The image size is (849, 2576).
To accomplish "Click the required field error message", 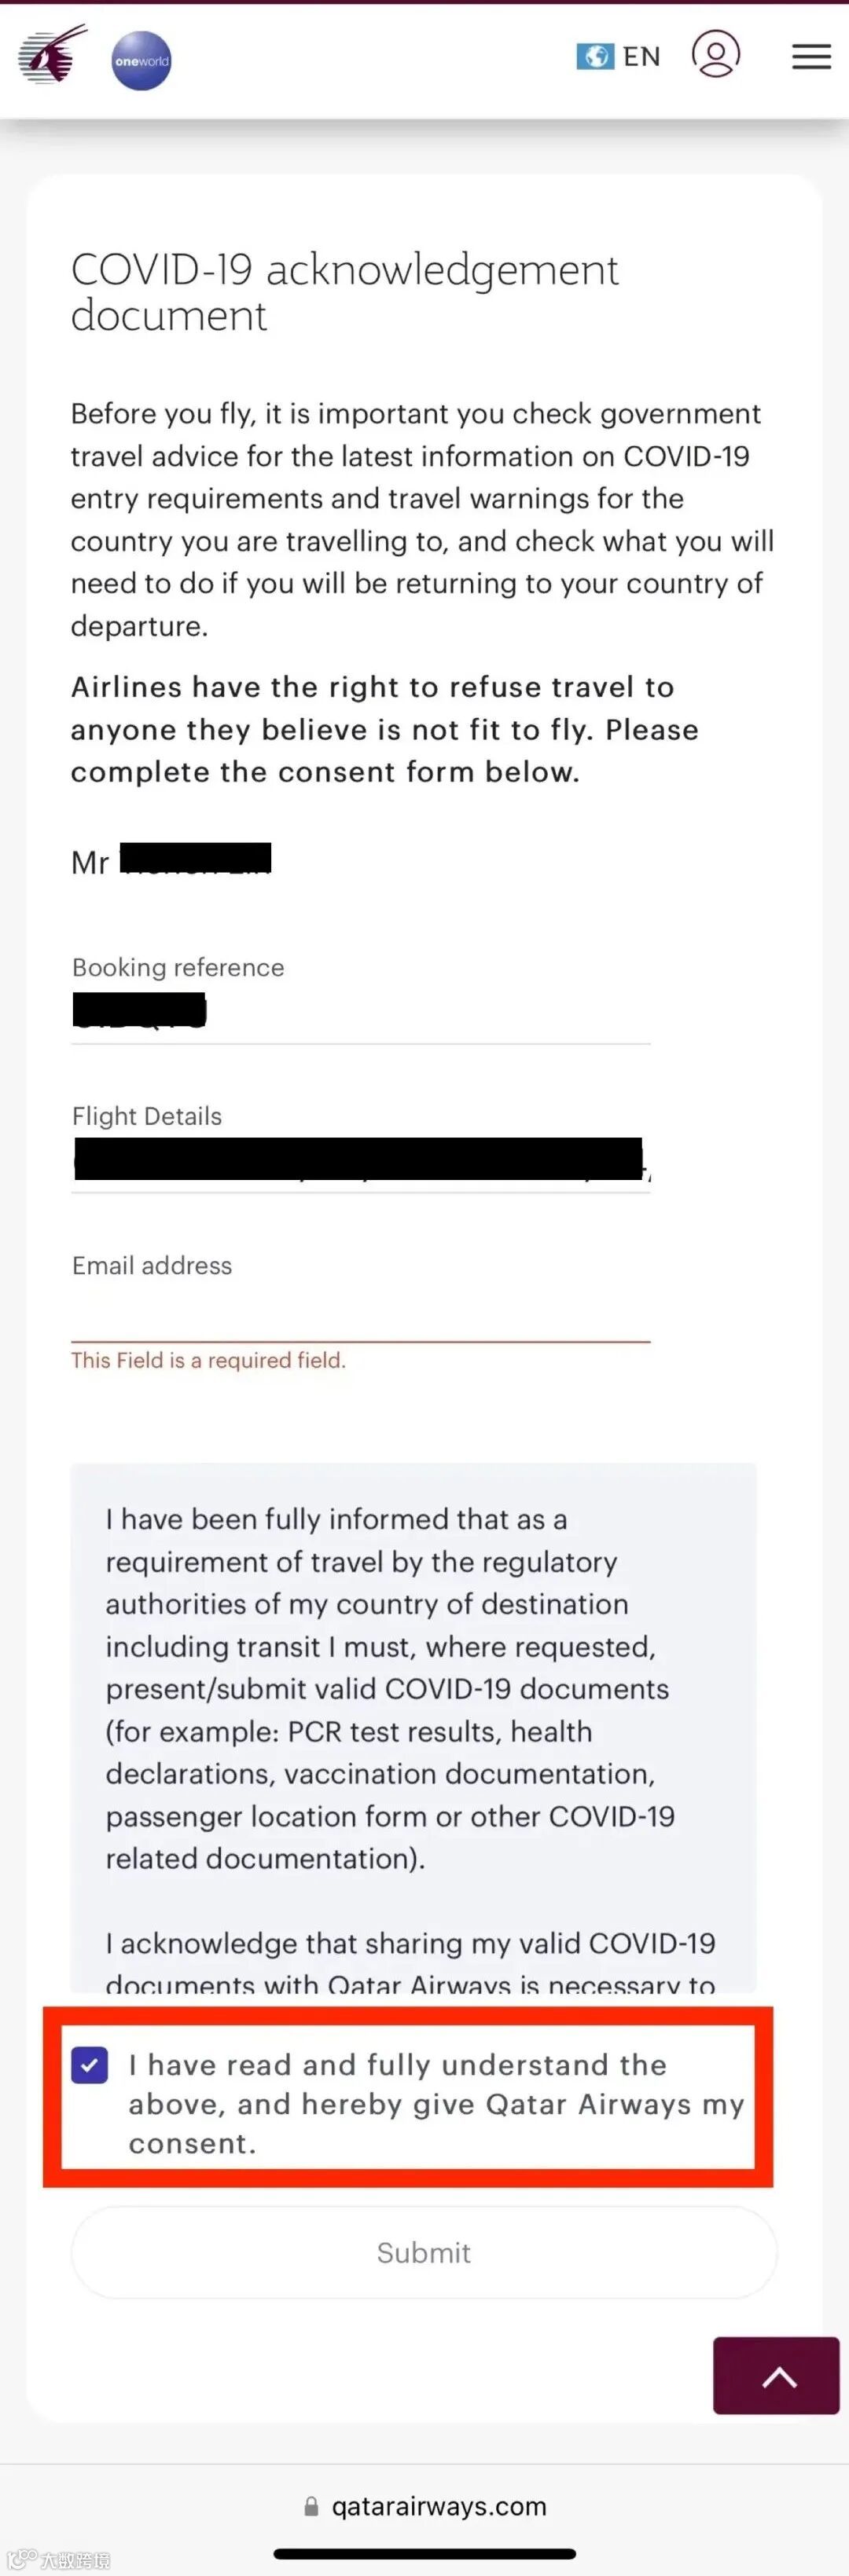I will 208,1360.
